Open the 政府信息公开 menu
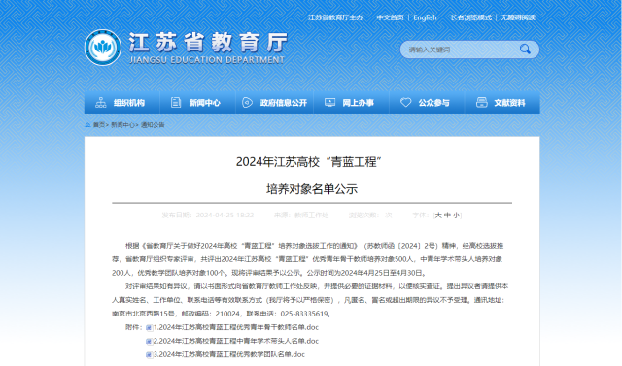This screenshot has height=366, width=622. [274, 103]
